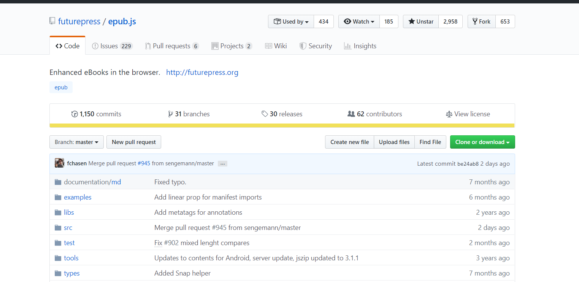Open the futurepress.org link

click(202, 72)
